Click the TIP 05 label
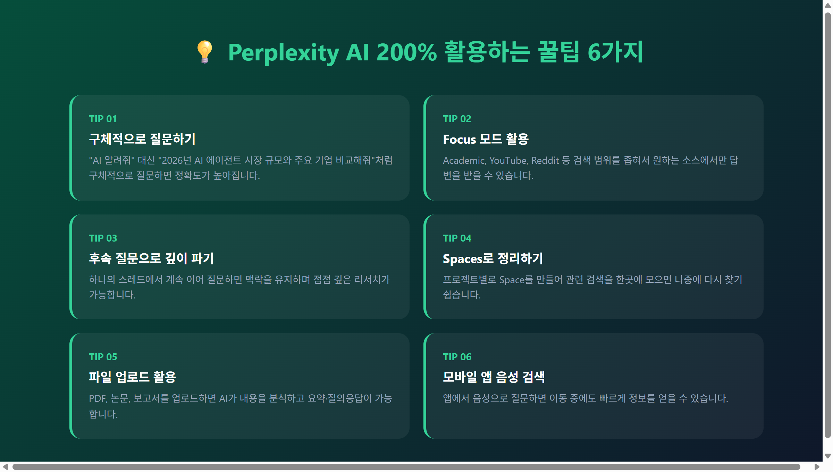833x472 pixels. (x=103, y=357)
